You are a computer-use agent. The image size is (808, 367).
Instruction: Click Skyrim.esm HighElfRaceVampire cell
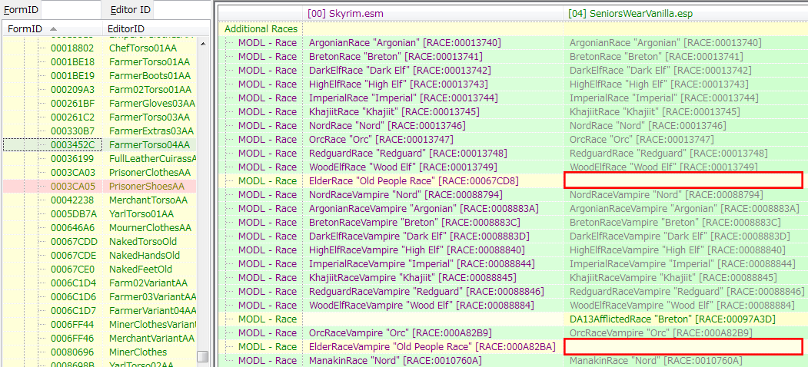point(417,250)
